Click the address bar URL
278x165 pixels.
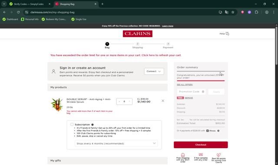pos(52,12)
